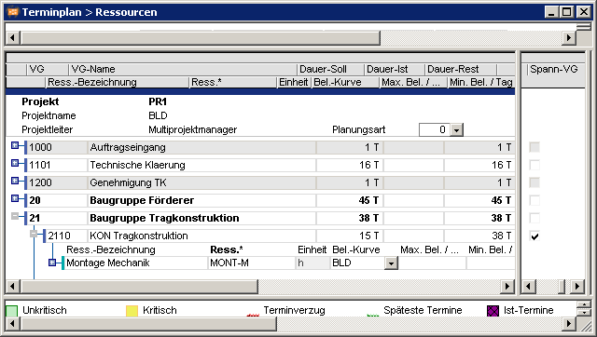The height and width of the screenshot is (337, 597).
Task: Click right arrow of Spann-VG pane scrollbar
Action: (x=577, y=287)
